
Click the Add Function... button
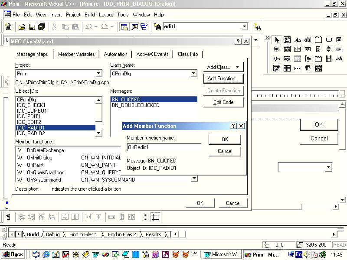pyautogui.click(x=223, y=78)
